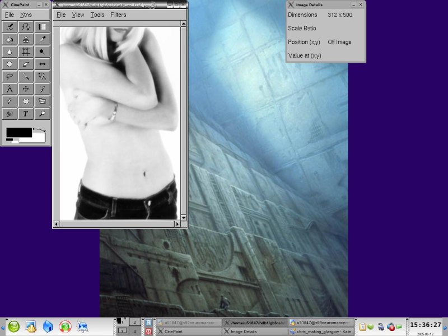Image resolution: width=448 pixels, height=336 pixels.
Task: Choose the Clone stamp tool
Action: (x=26, y=39)
